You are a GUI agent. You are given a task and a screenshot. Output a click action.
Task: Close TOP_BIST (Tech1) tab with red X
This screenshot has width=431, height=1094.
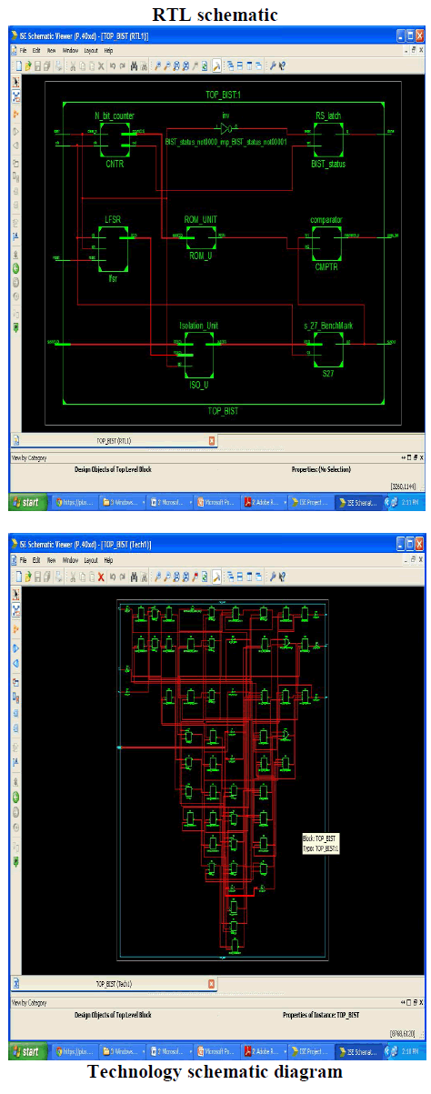coord(212,983)
